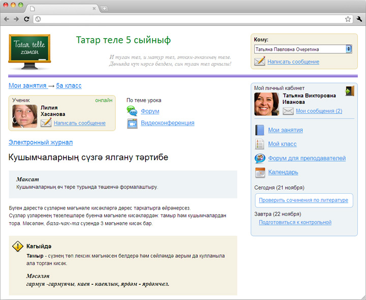Open Проверить сочинения по литературе task

303,200
